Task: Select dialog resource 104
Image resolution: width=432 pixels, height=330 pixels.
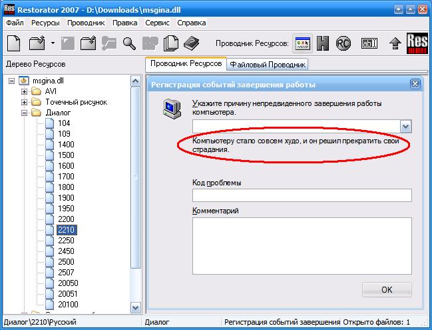Action: 64,123
